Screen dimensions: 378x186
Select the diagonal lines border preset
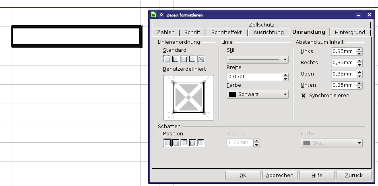pyautogui.click(x=201, y=59)
